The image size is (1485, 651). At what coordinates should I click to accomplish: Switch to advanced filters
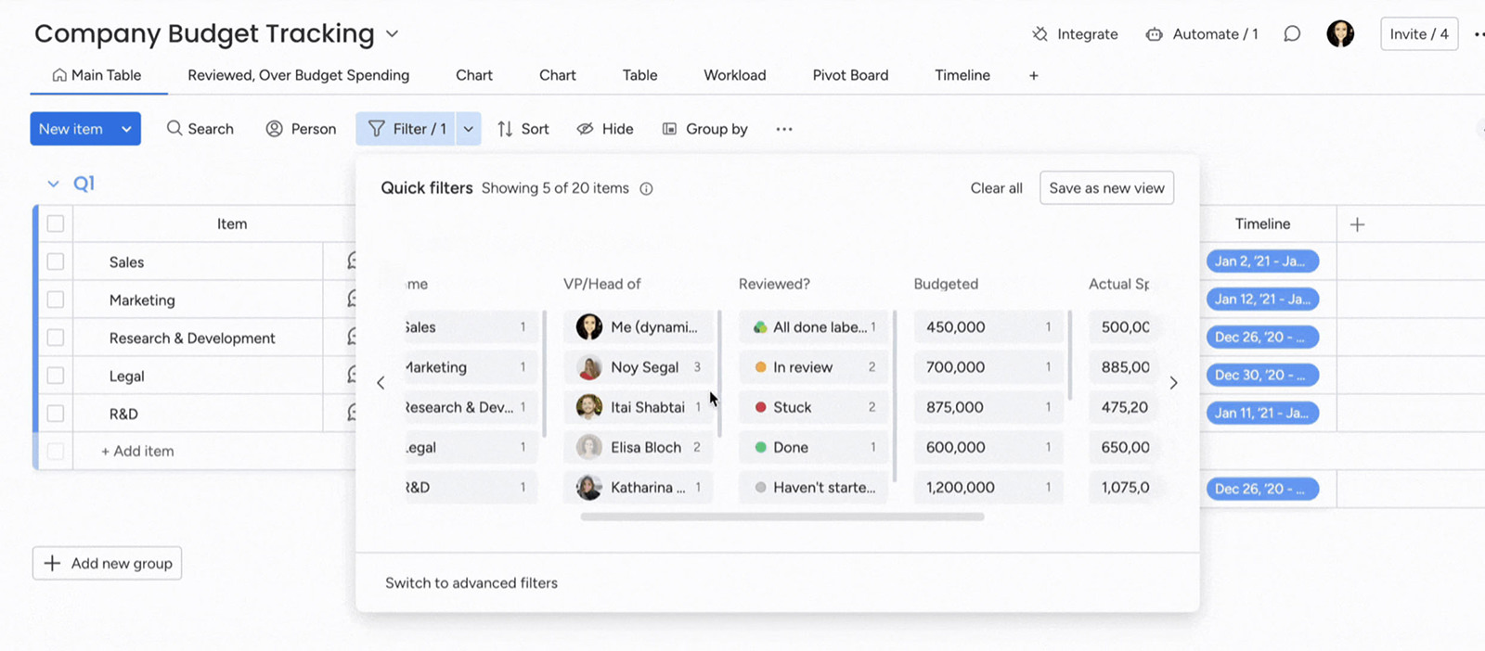471,583
